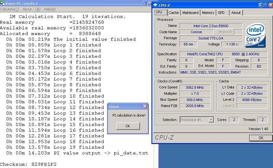
Task: Click the empty Level 3 cache field
Action: (252, 106)
